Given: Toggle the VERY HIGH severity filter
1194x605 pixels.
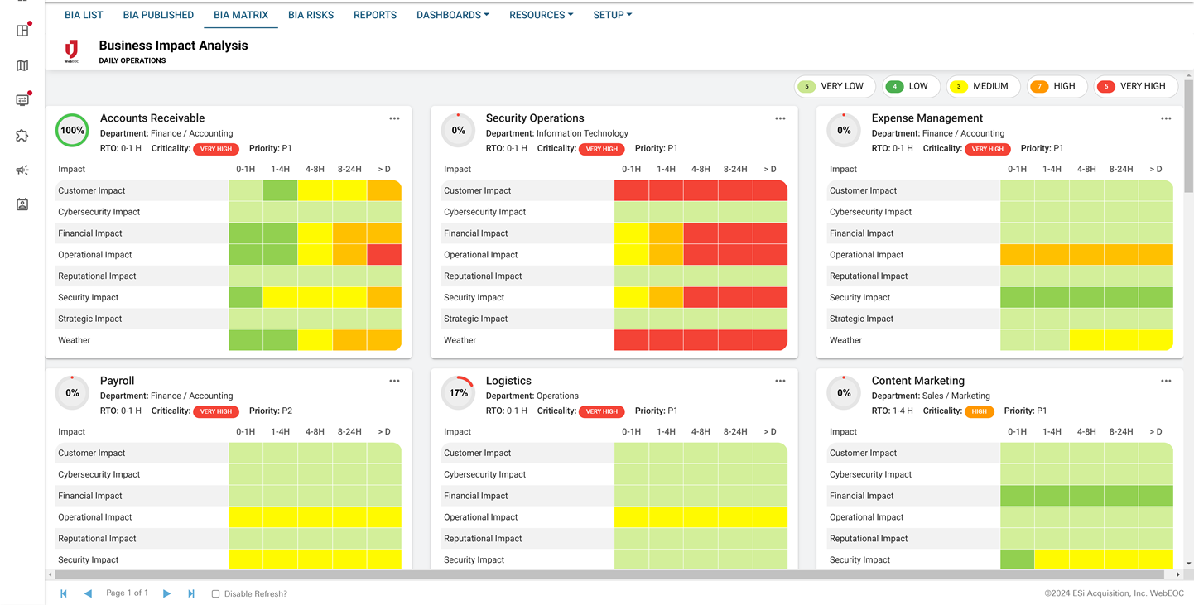Looking at the screenshot, I should point(1135,86).
